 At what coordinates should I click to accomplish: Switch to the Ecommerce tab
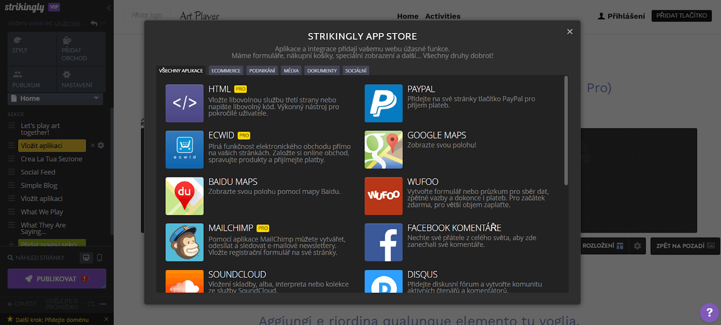coord(227,71)
